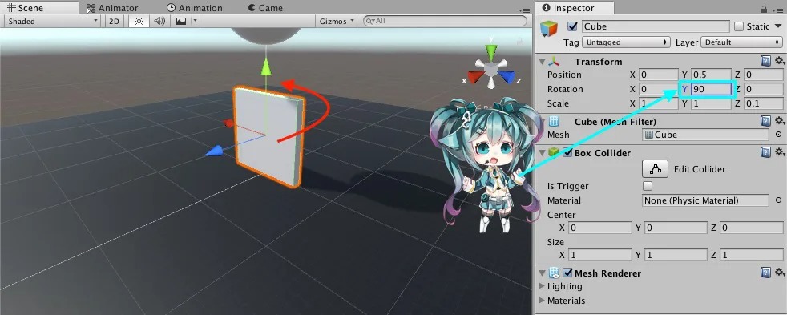Screen dimensions: 787x315
Task: Toggle scene audio speaker icon
Action: (159, 21)
